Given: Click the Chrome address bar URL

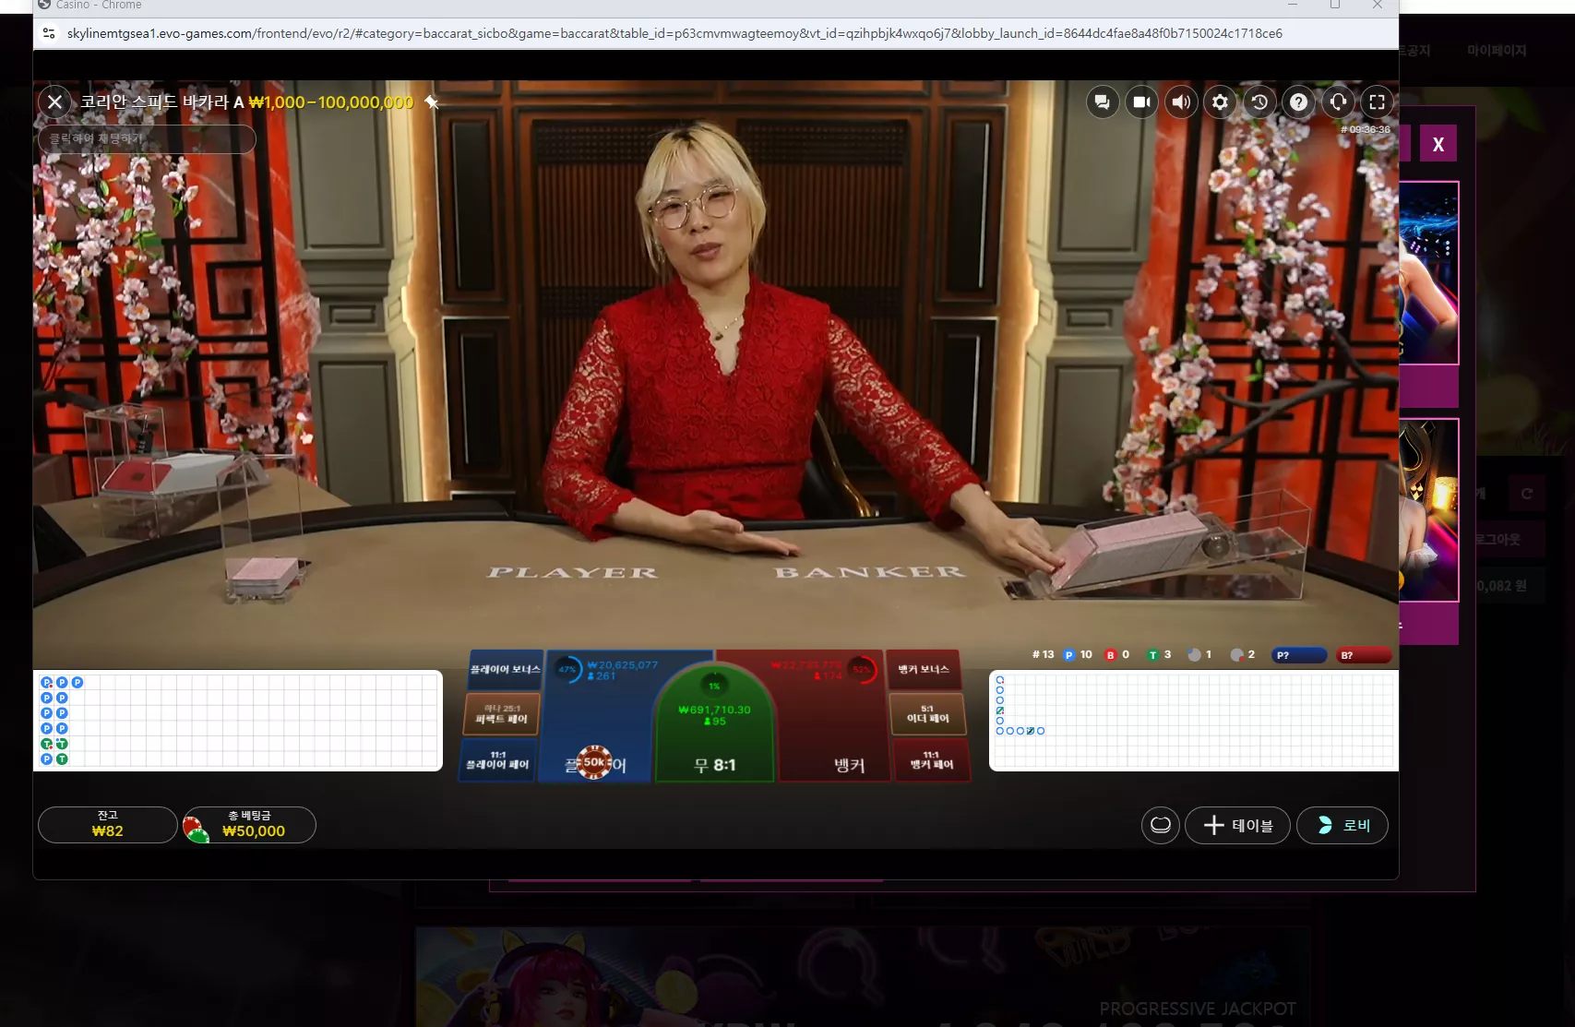Looking at the screenshot, I should click(x=674, y=33).
